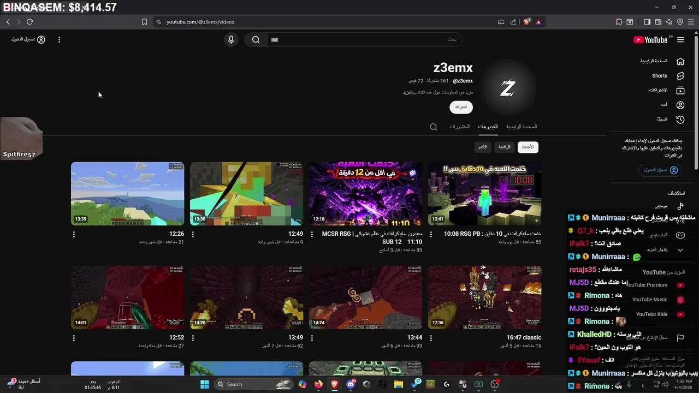This screenshot has height=393, width=699.
Task: Open Leo AI assistant icon
Action: [669, 22]
